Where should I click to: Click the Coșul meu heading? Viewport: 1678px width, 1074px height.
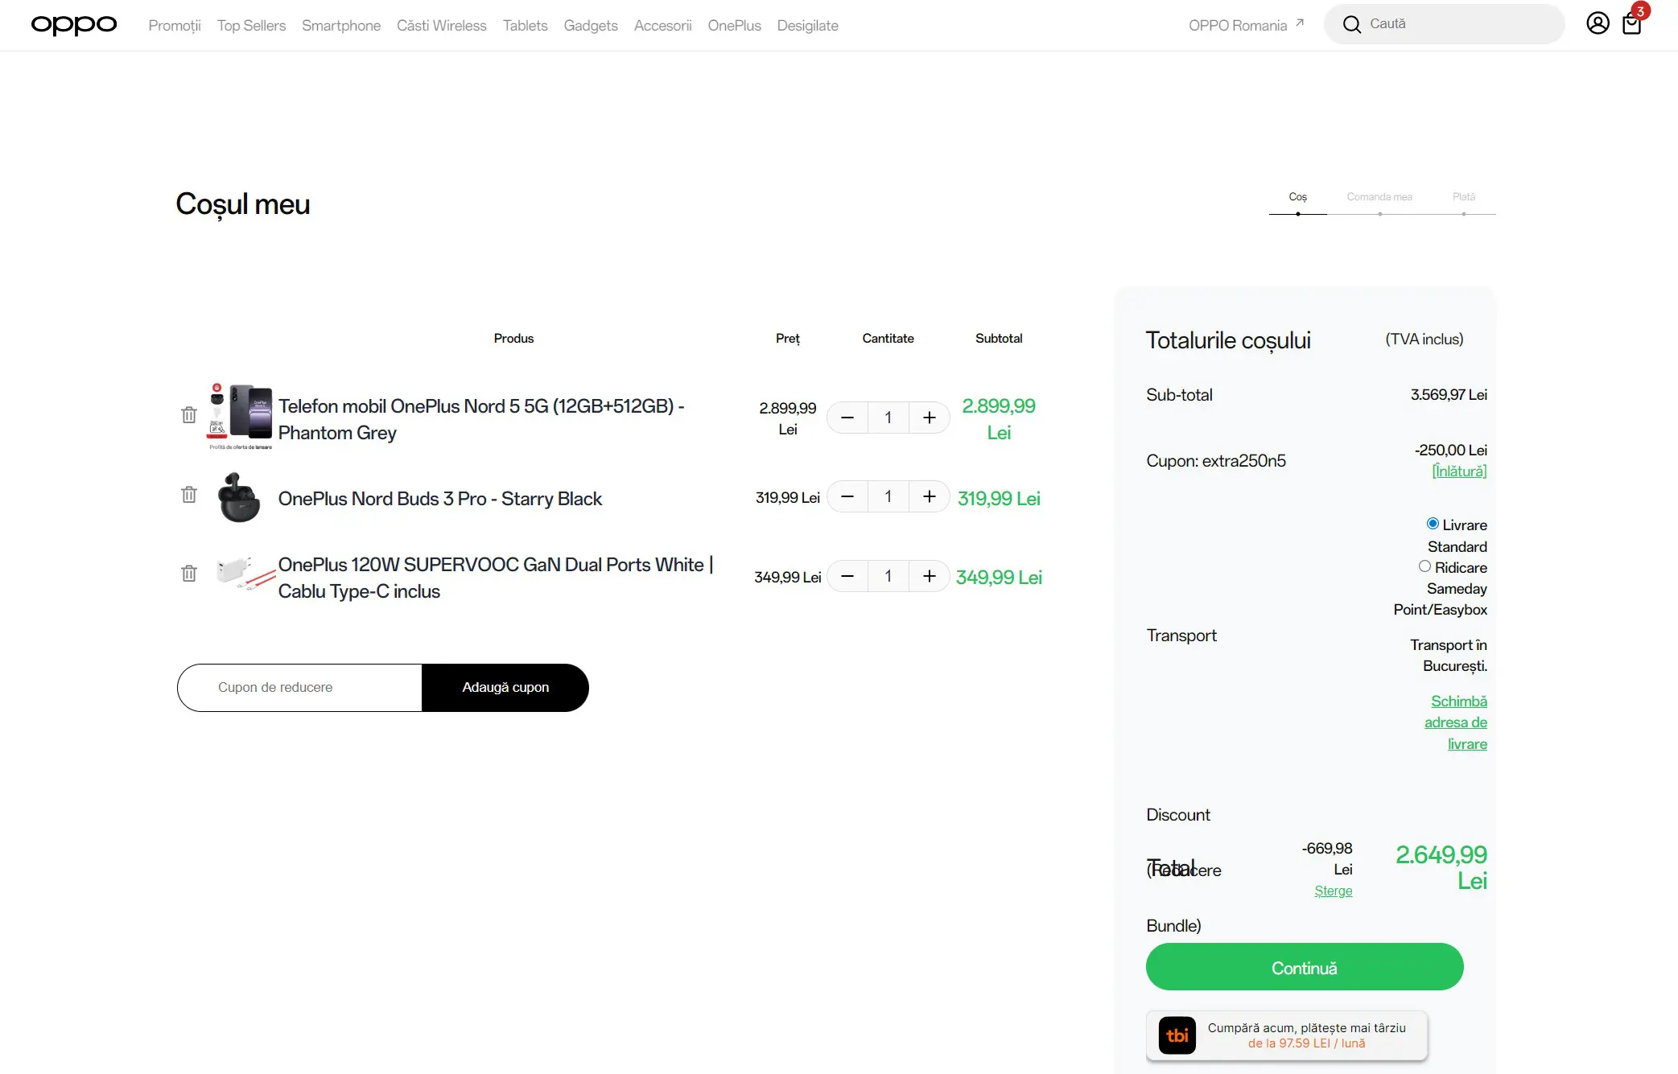point(242,204)
